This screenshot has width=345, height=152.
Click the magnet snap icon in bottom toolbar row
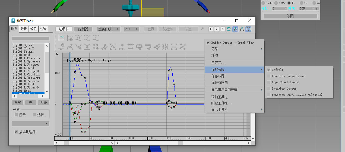pos(62,47)
